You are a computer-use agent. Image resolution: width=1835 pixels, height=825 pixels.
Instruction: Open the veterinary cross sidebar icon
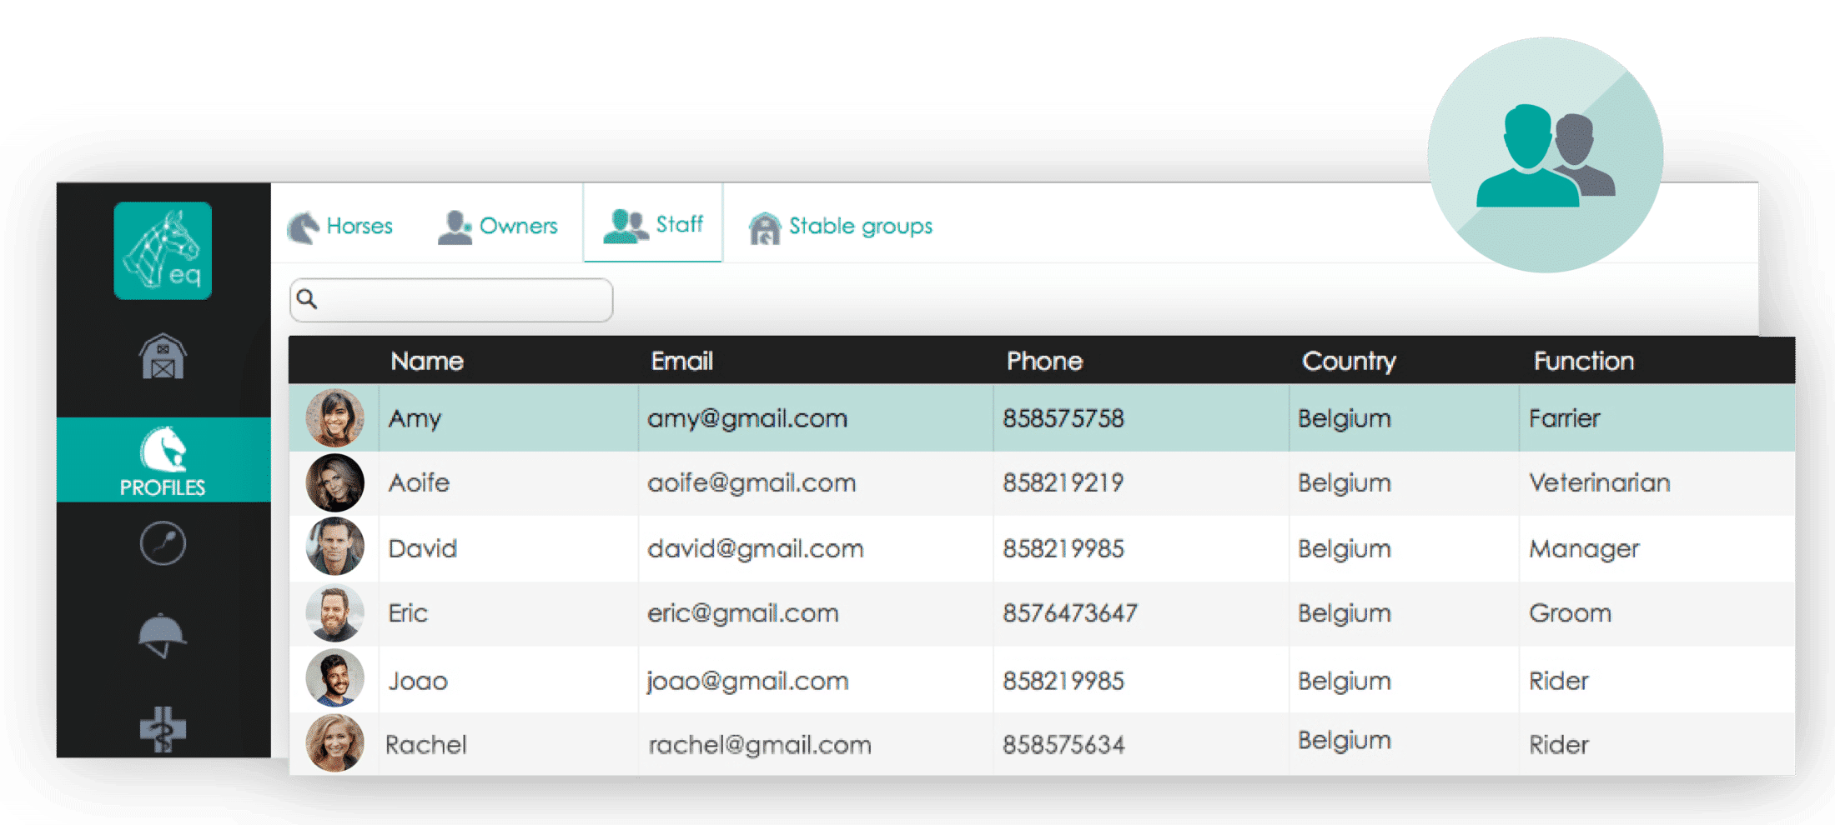(163, 729)
